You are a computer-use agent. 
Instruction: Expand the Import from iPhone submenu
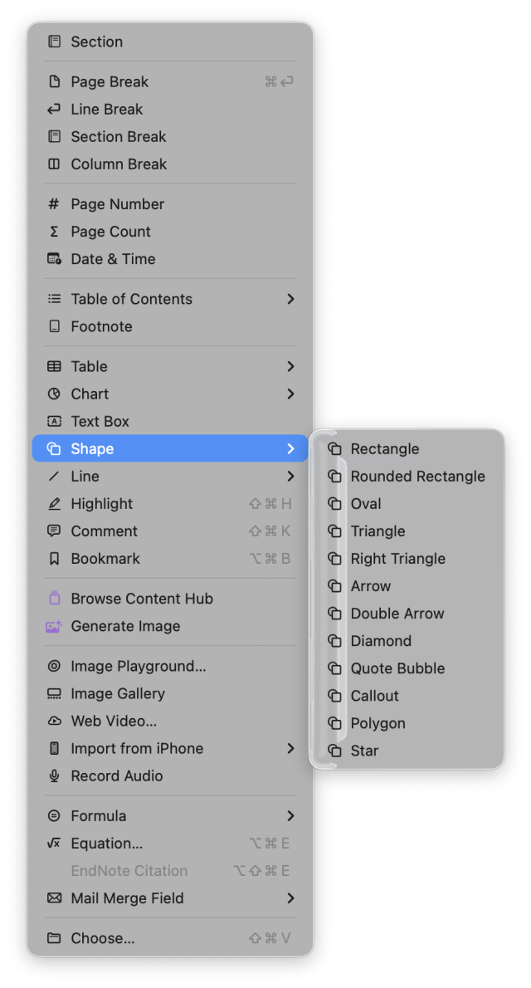coord(290,748)
